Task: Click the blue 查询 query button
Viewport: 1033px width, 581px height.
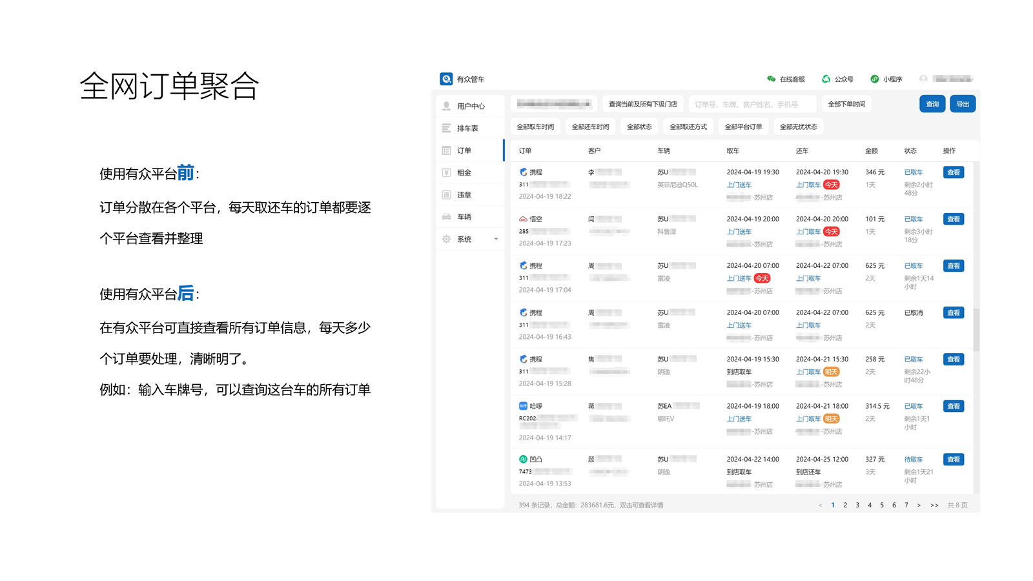Action: (932, 103)
